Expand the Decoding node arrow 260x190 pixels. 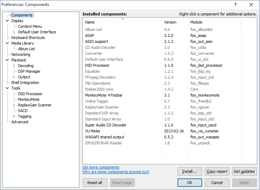[14, 66]
